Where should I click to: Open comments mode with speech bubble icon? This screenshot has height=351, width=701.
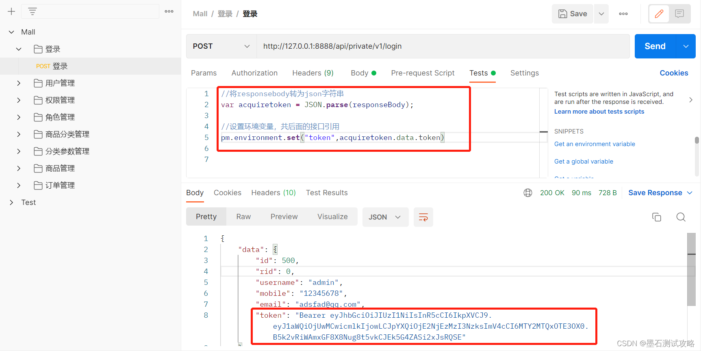679,14
